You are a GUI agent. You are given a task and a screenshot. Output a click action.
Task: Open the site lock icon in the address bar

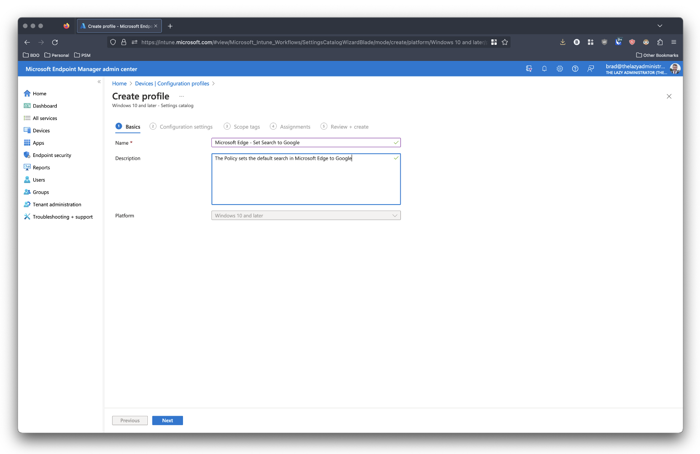tap(124, 42)
